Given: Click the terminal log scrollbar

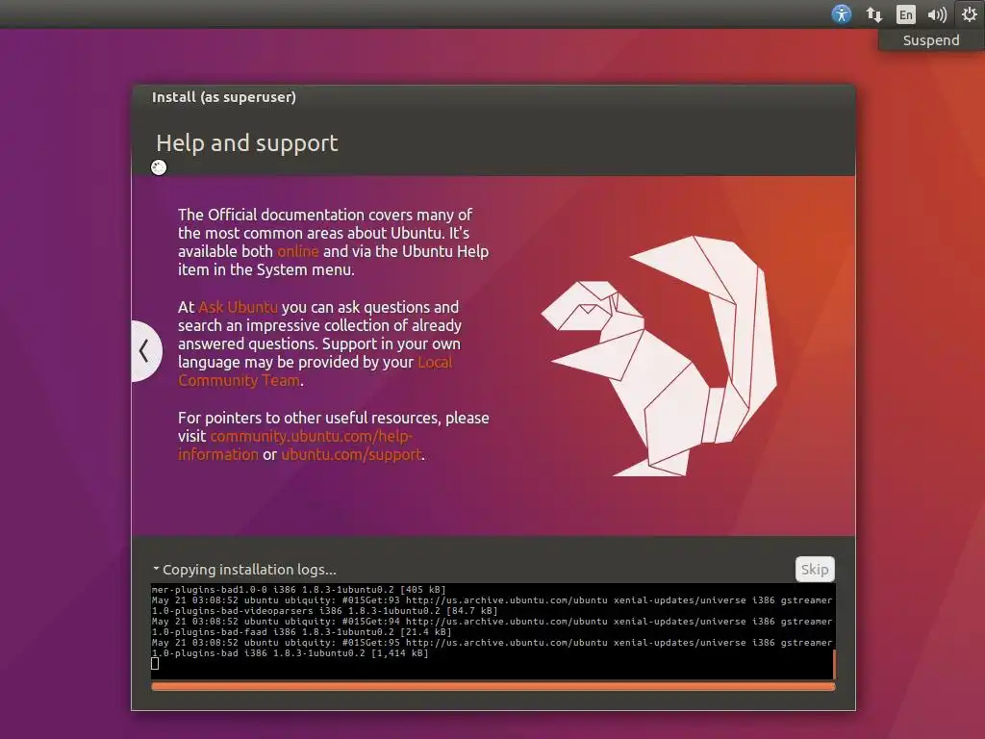Looking at the screenshot, I should point(834,664).
